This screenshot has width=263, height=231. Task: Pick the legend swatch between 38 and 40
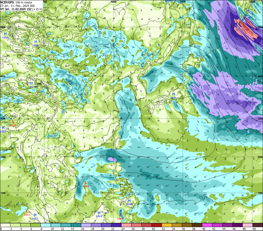click(197, 225)
